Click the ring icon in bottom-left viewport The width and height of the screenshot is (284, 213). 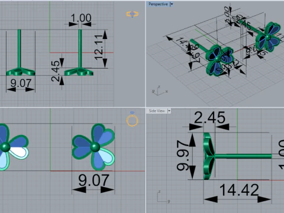133,119
